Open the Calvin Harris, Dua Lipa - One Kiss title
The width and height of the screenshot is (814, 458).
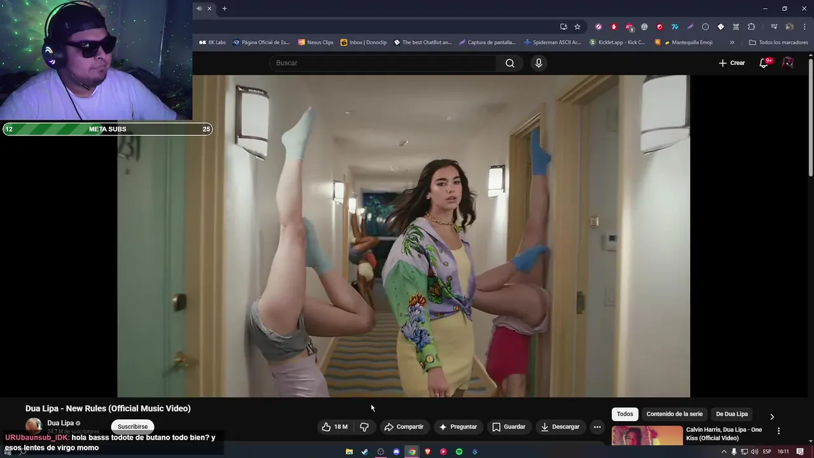point(724,434)
